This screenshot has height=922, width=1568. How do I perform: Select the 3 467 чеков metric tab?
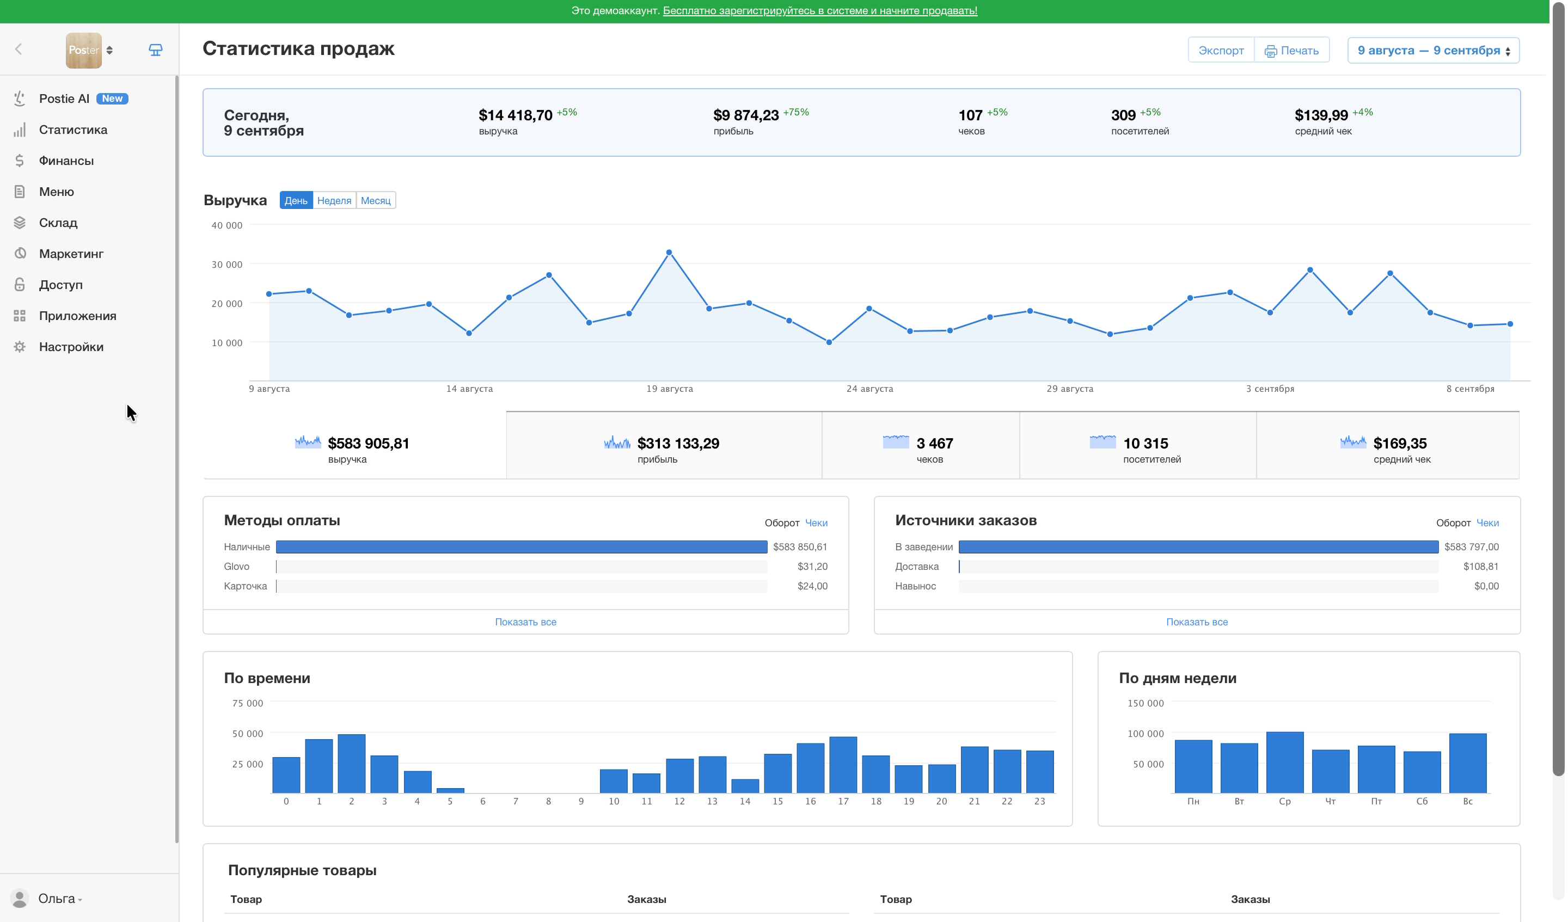(920, 445)
